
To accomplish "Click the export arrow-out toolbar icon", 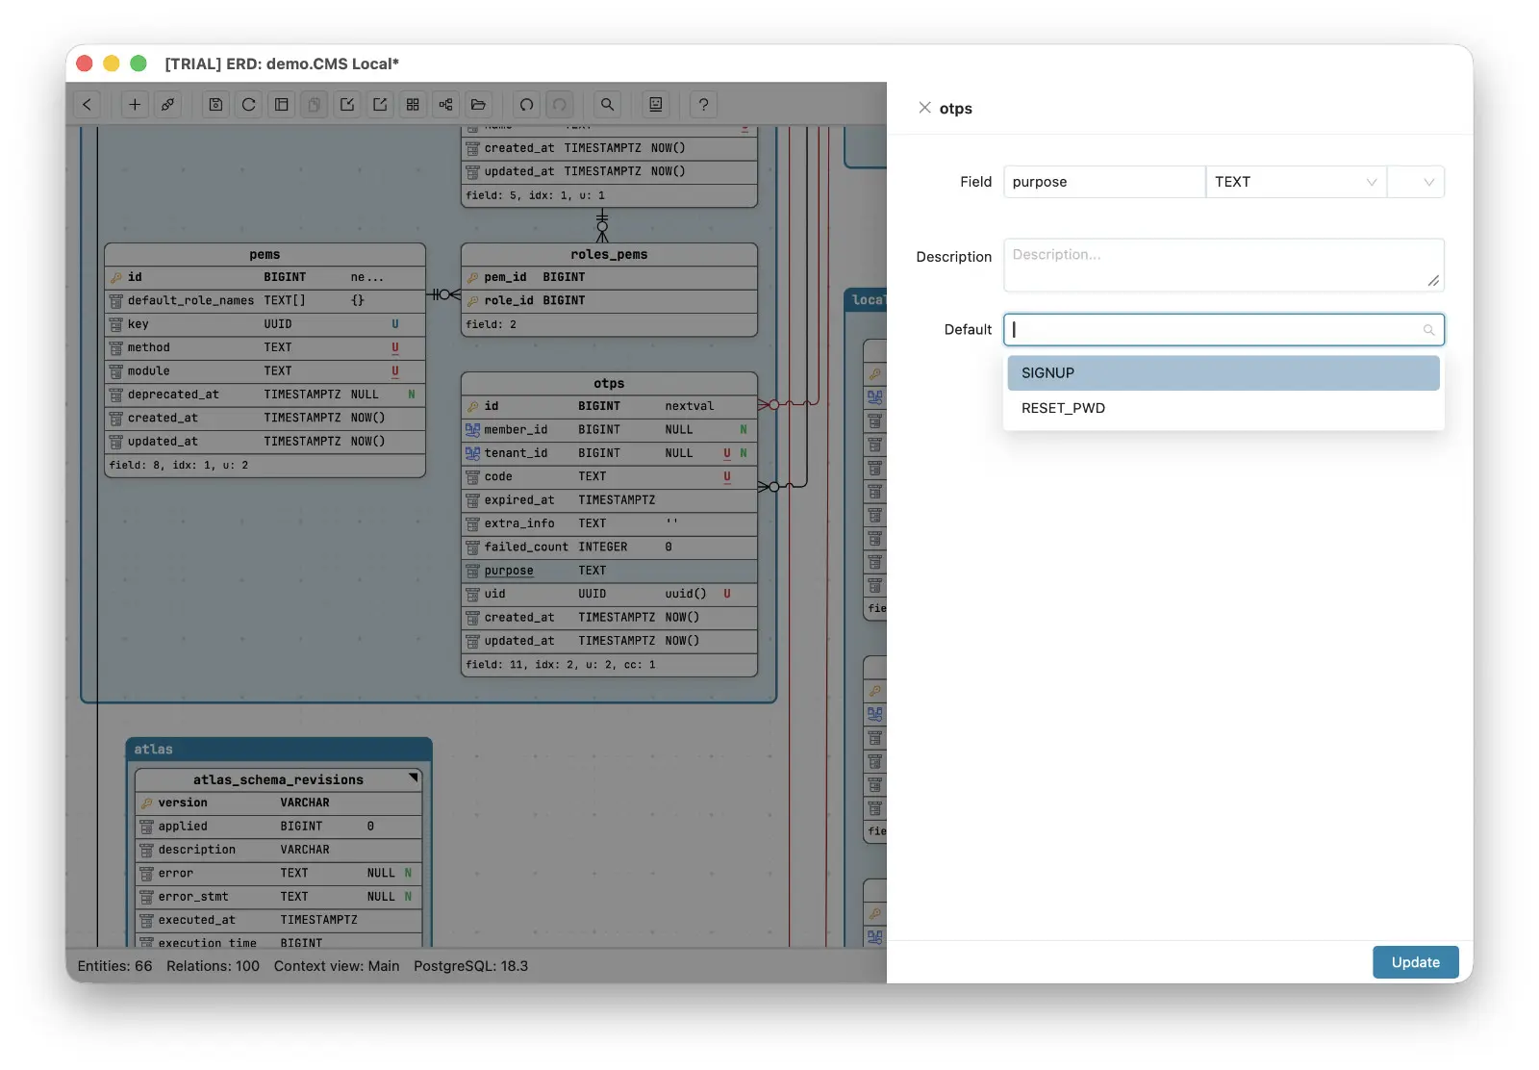I will tap(380, 105).
